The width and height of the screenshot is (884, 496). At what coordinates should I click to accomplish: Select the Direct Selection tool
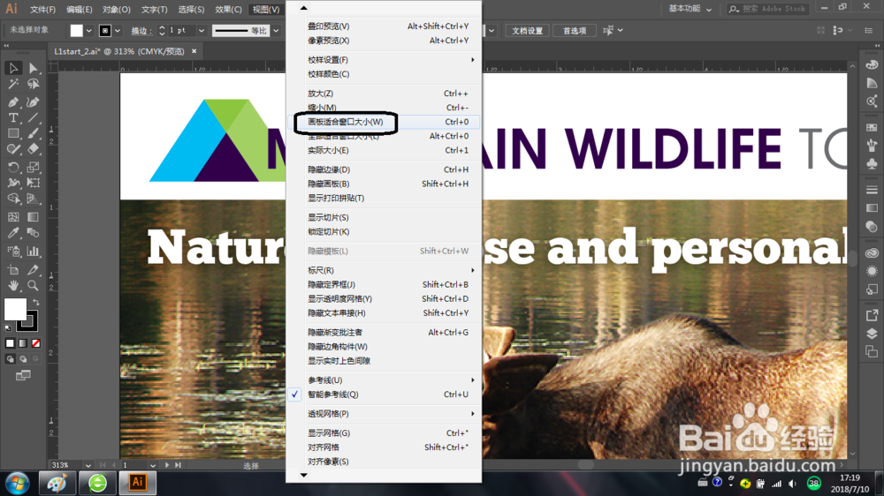coord(34,68)
